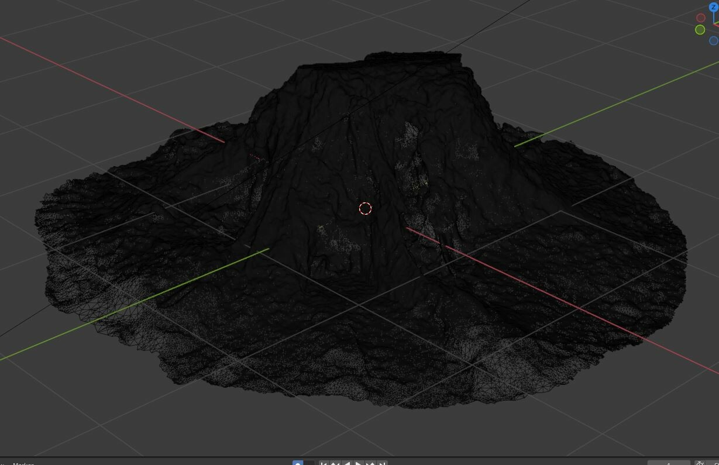Image resolution: width=719 pixels, height=465 pixels.
Task: Click the Z axis on the navigation gizmo
Action: (x=713, y=6)
